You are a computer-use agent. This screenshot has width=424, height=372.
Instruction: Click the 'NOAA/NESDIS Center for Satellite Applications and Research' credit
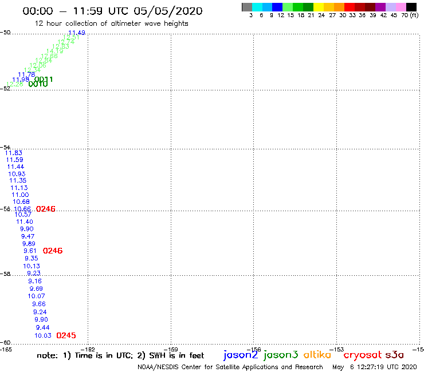[230, 367]
